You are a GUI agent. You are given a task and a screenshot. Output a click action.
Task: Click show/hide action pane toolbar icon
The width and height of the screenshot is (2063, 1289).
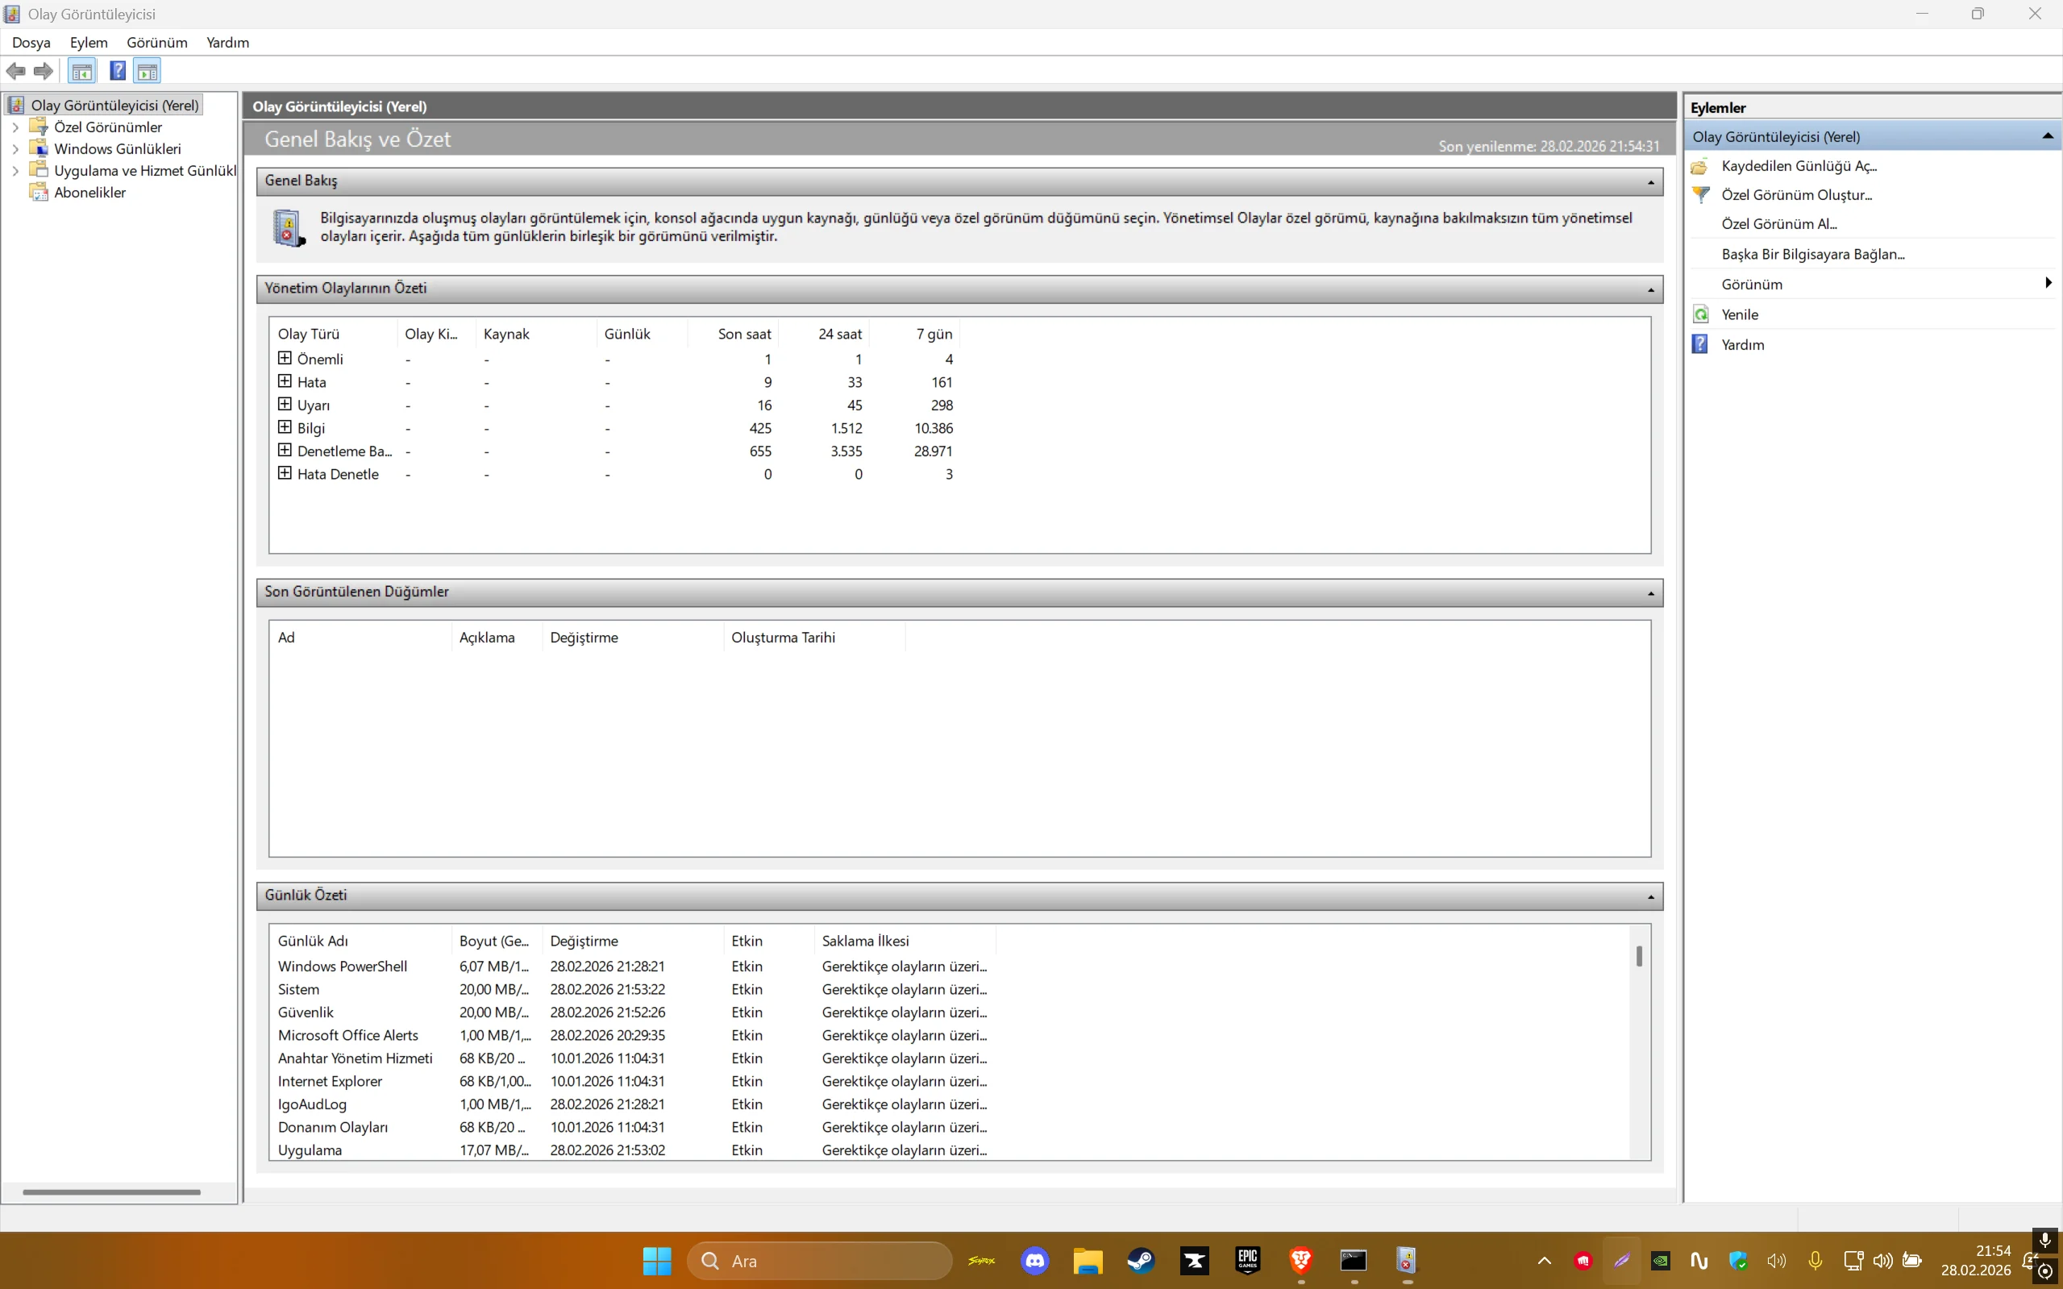pyautogui.click(x=147, y=71)
